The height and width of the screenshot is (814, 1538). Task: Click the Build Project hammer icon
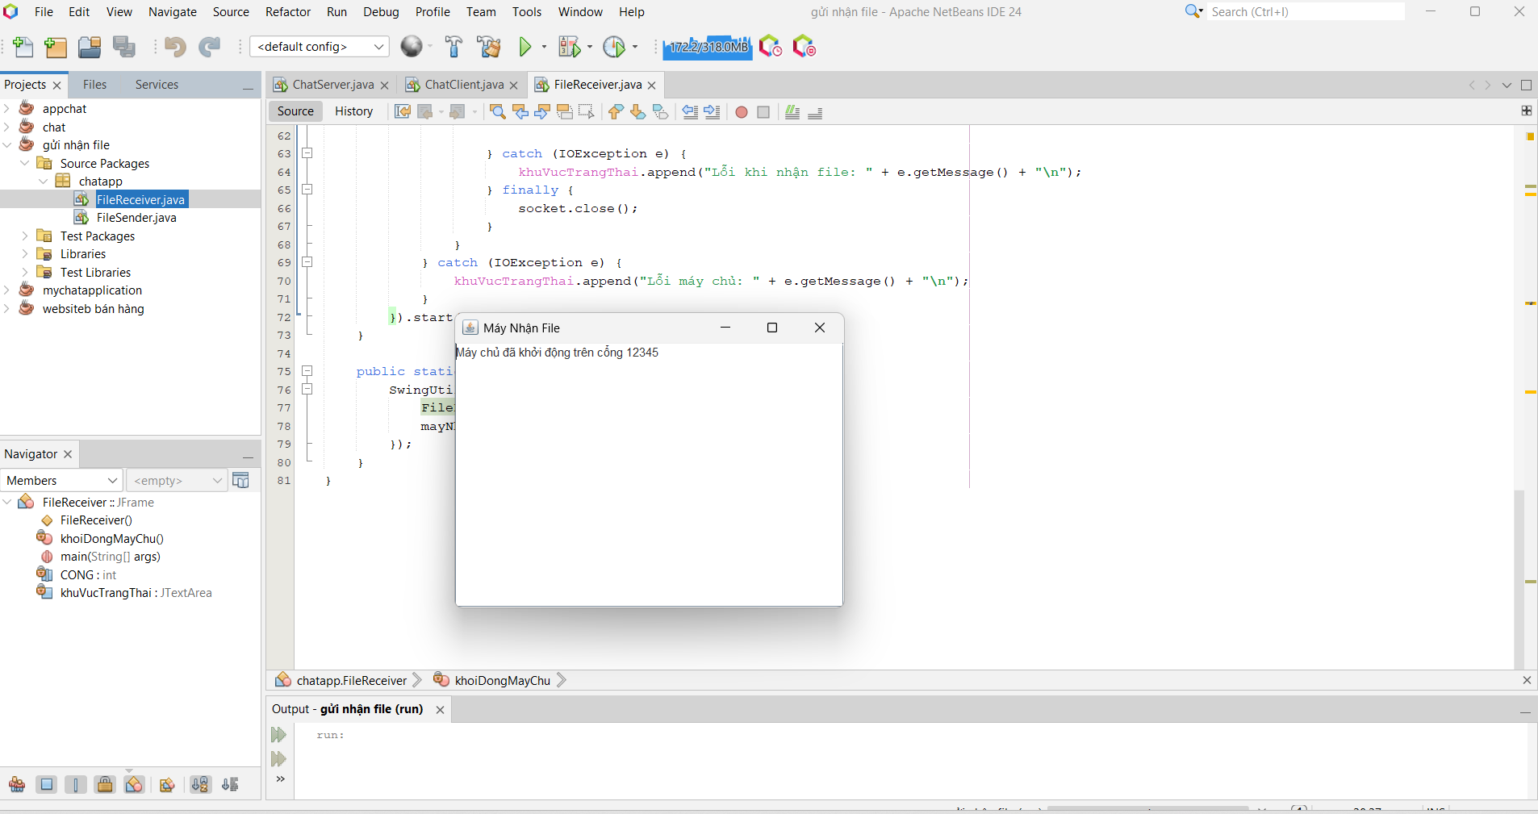coord(453,47)
